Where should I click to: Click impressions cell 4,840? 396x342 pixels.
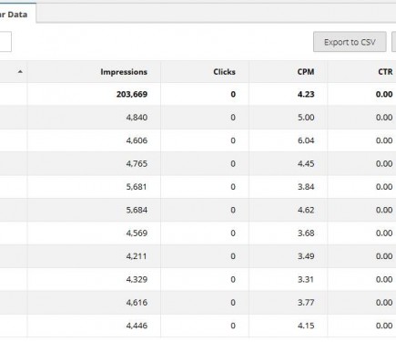point(137,118)
